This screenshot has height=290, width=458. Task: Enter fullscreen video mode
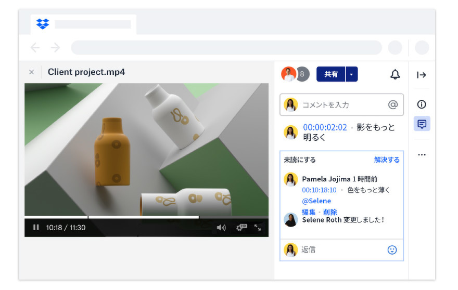[x=258, y=228]
